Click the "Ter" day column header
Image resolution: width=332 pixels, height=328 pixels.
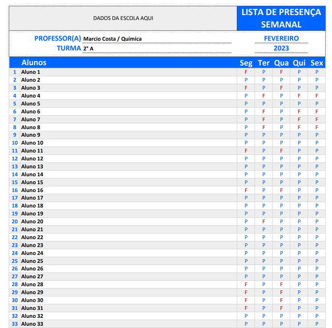[264, 63]
